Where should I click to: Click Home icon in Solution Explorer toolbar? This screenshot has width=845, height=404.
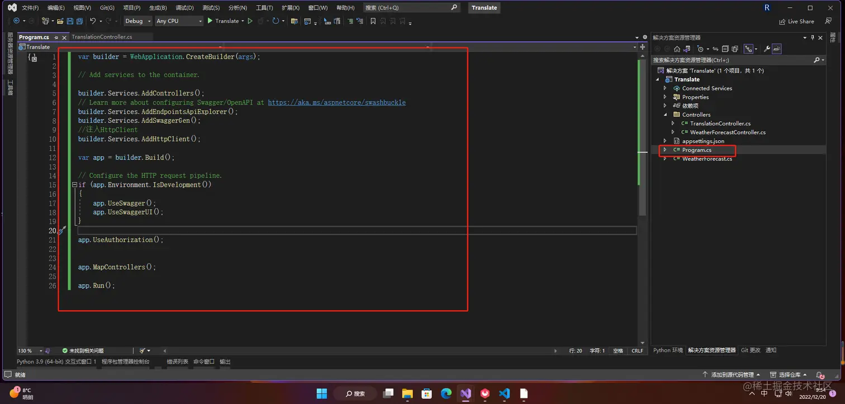tap(677, 49)
